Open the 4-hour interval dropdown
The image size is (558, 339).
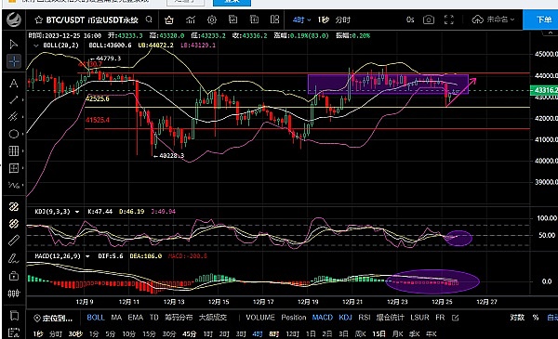(x=301, y=20)
